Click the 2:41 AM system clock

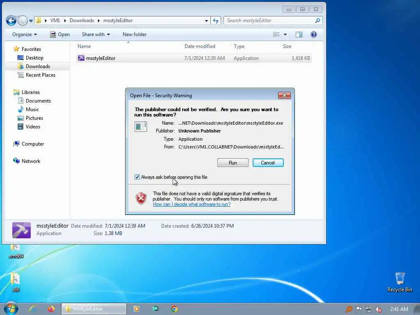399,309
